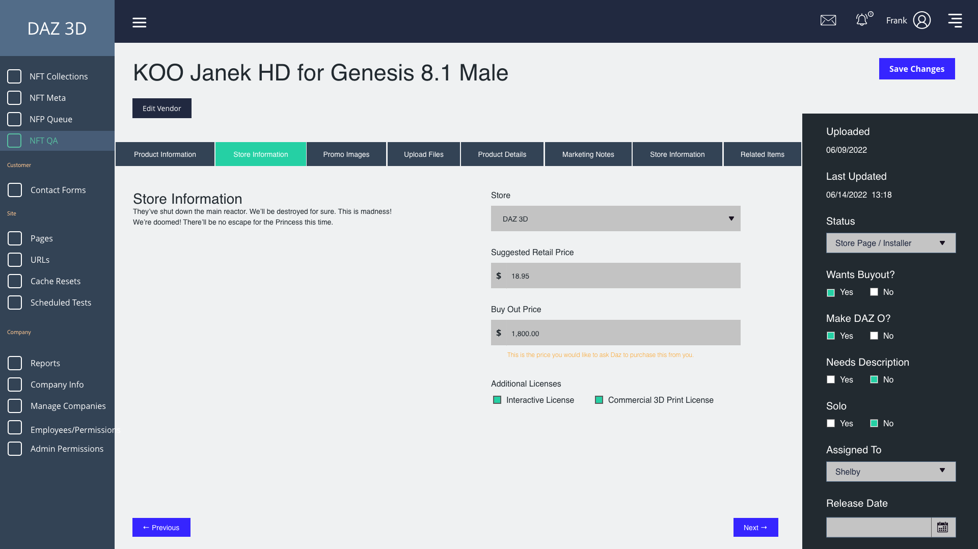
Task: Open the right-side list menu icon
Action: pos(955,20)
